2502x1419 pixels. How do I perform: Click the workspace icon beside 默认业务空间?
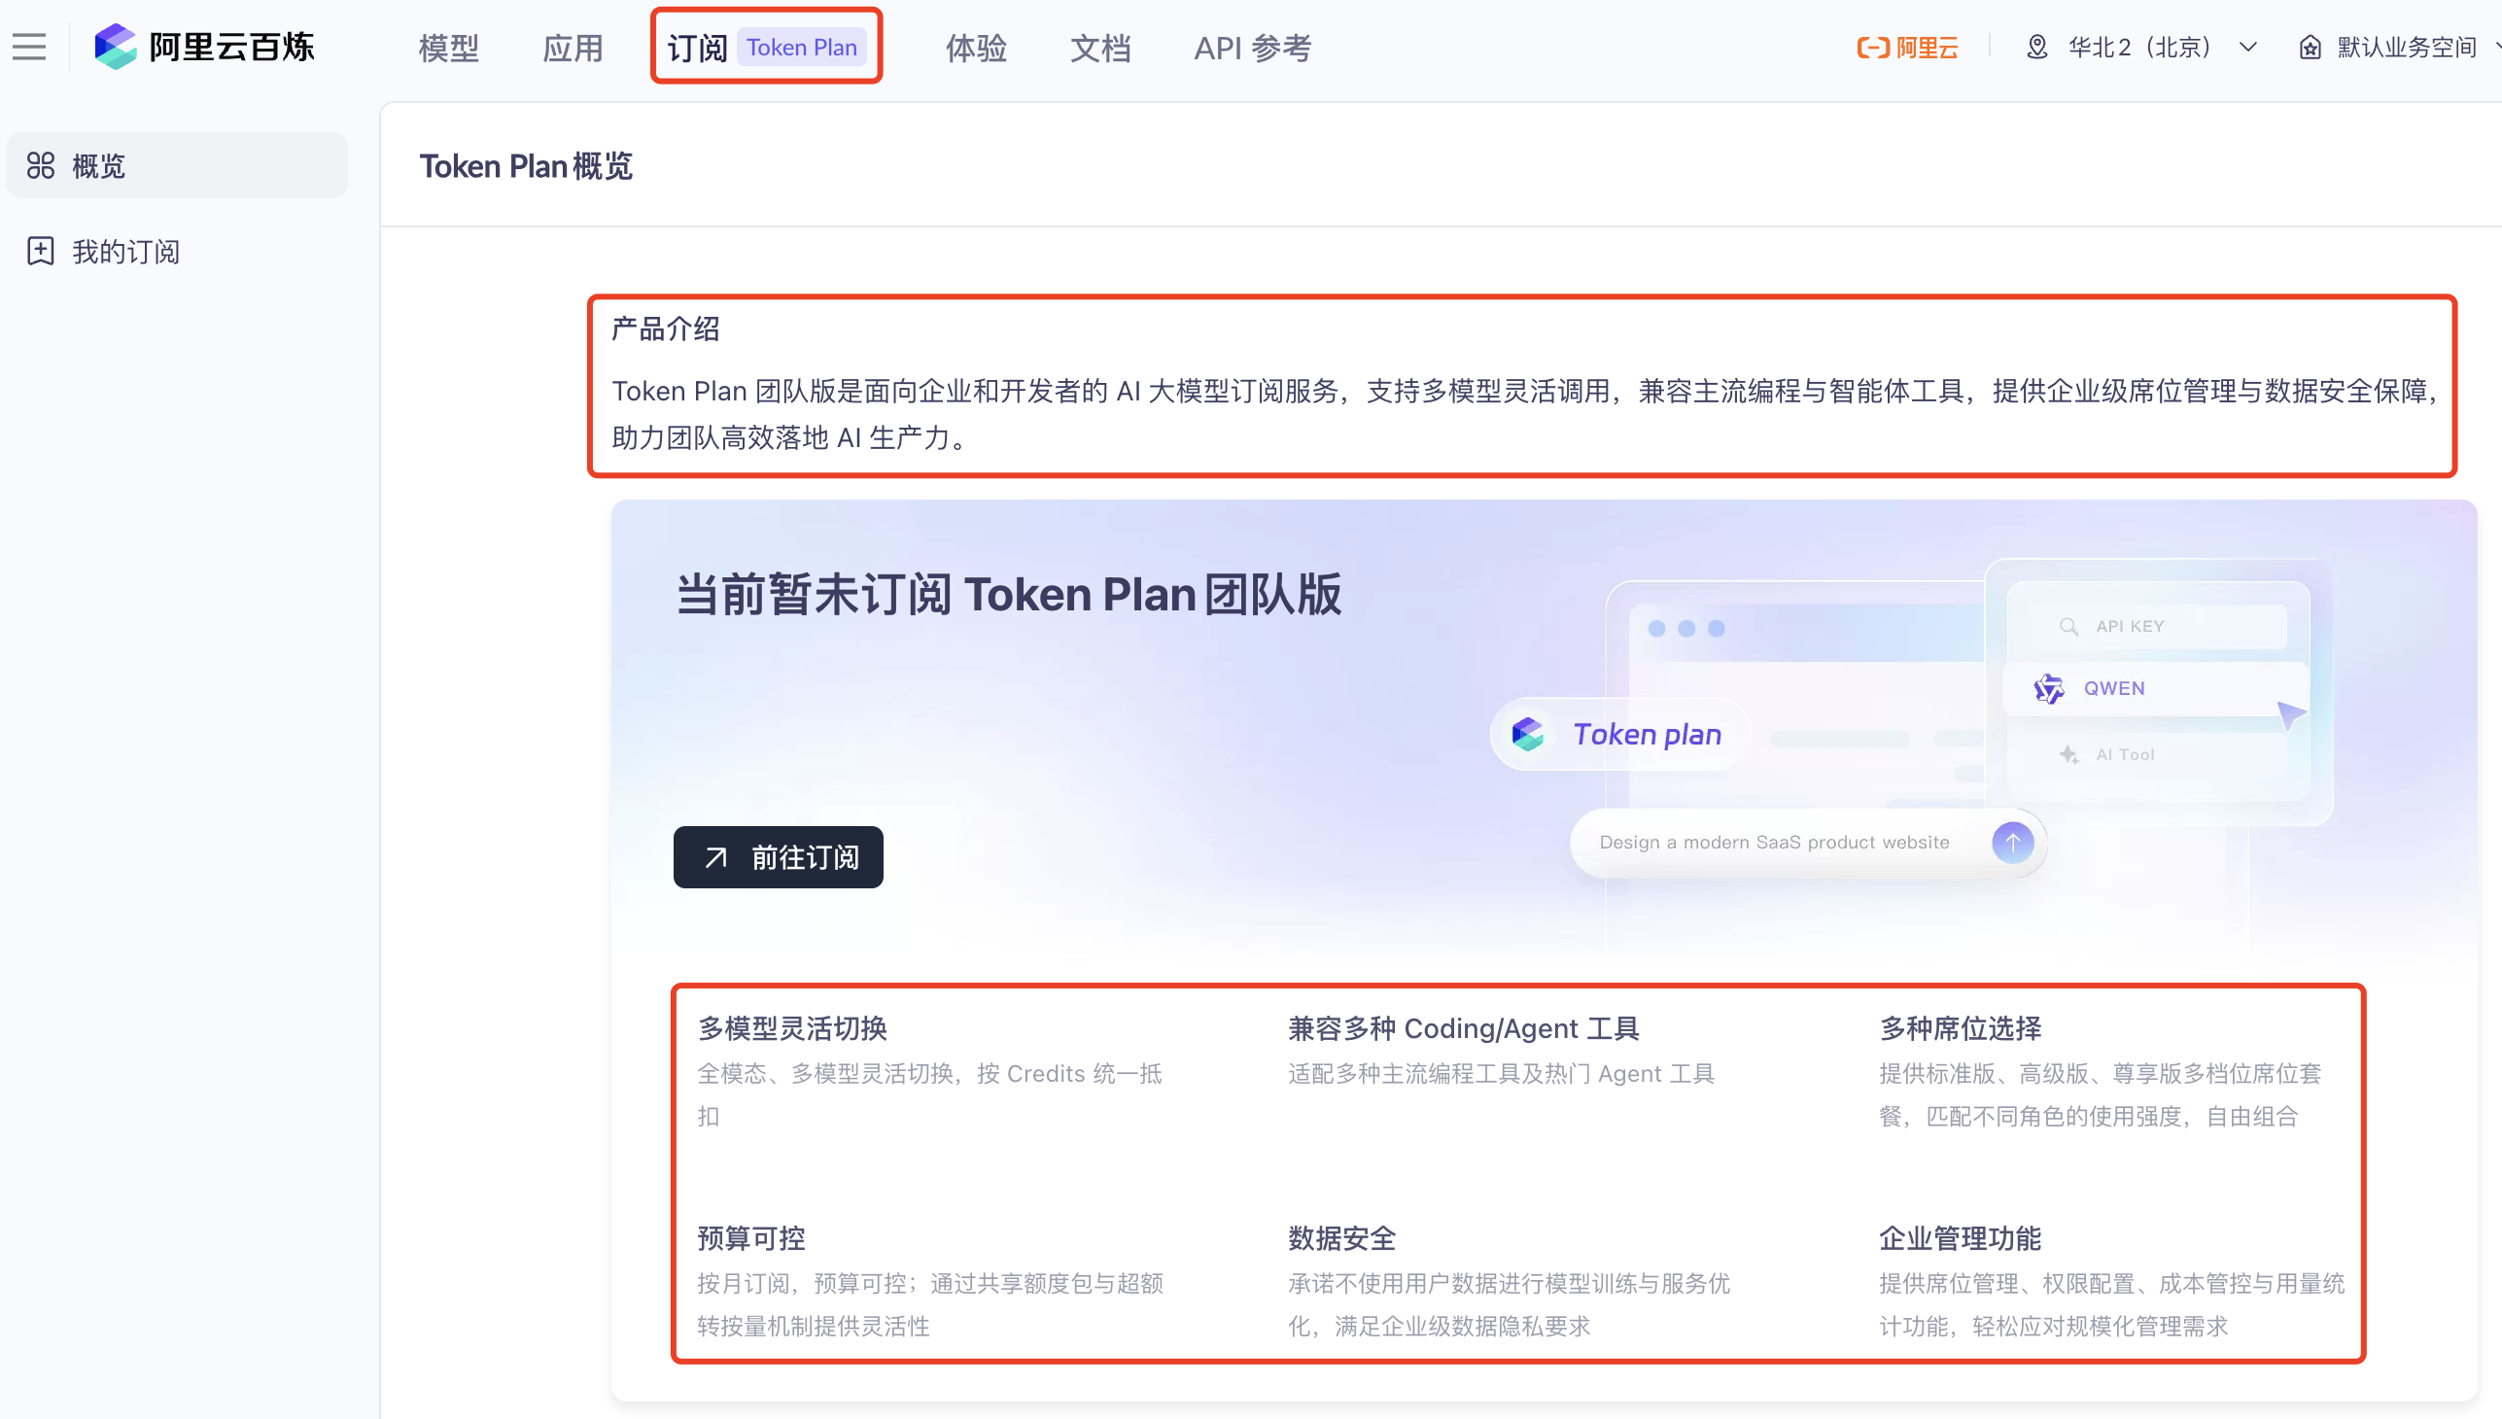click(2310, 47)
